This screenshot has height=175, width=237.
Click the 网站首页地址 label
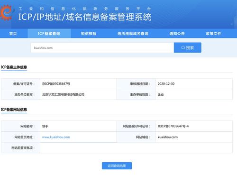(x=25, y=137)
